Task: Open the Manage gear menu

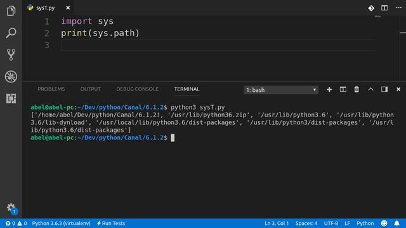Action: click(11, 208)
